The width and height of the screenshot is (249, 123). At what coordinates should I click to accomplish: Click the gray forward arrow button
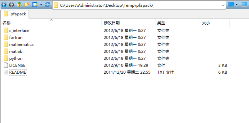(x=11, y=5)
